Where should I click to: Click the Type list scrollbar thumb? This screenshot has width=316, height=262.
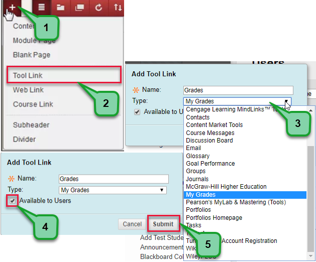click(x=310, y=199)
